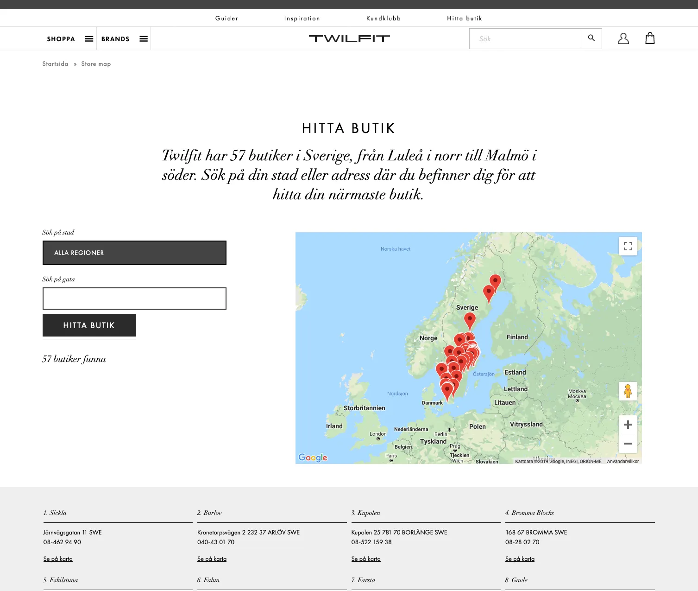Expand the region selector under Sök på stad
Viewport: 698px width, 591px height.
(134, 253)
